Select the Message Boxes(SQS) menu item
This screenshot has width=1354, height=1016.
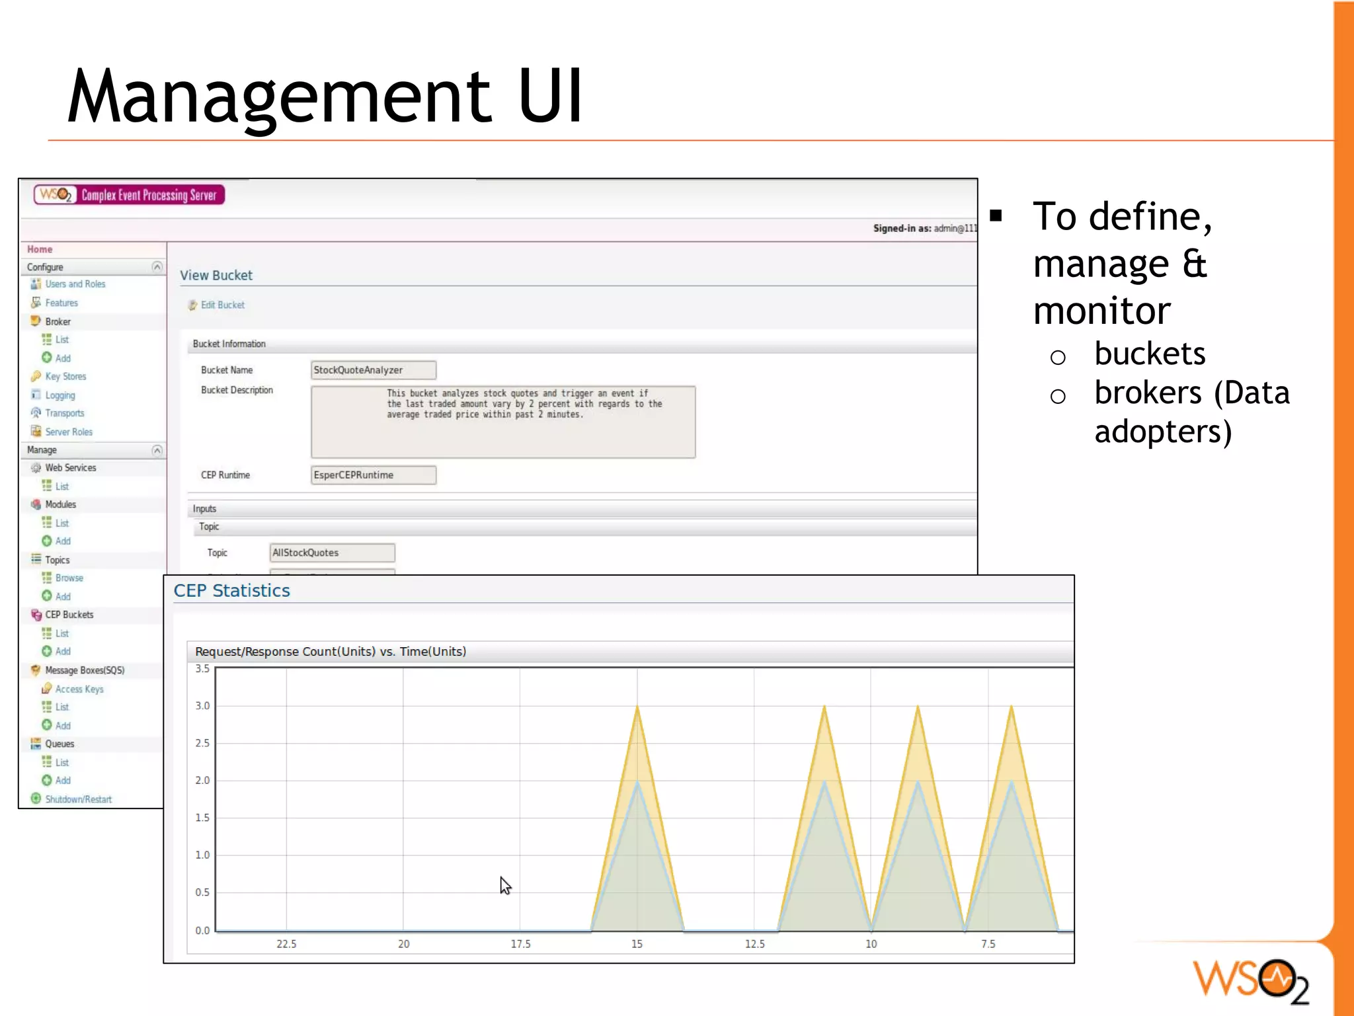[x=85, y=670]
